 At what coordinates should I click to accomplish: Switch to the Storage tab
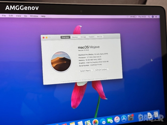[83, 37]
